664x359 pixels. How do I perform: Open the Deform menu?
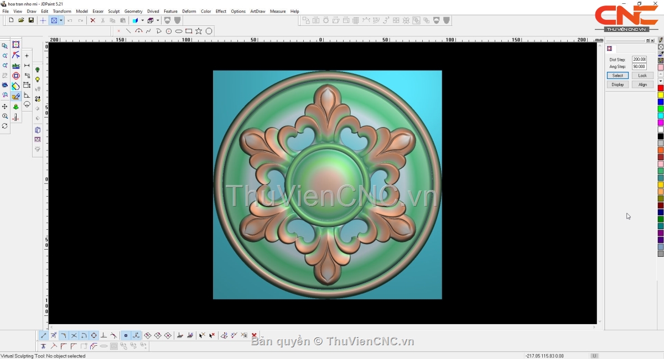pyautogui.click(x=189, y=11)
